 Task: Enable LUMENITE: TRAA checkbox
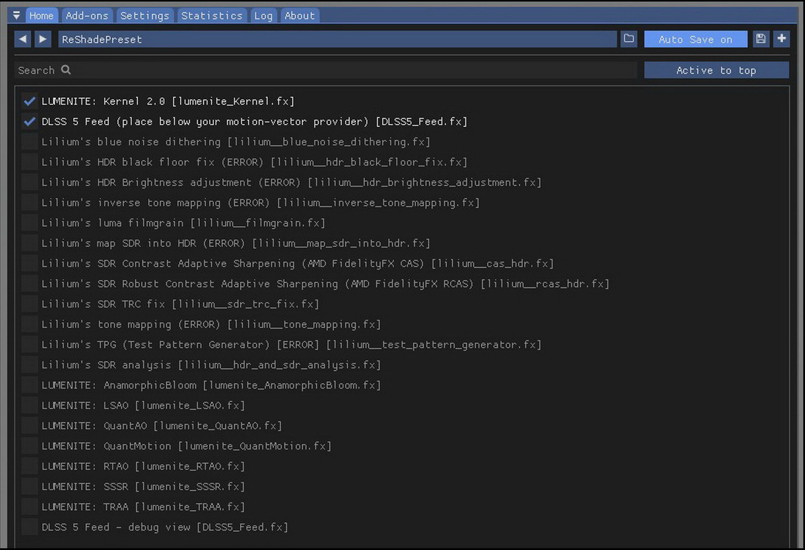coord(30,507)
